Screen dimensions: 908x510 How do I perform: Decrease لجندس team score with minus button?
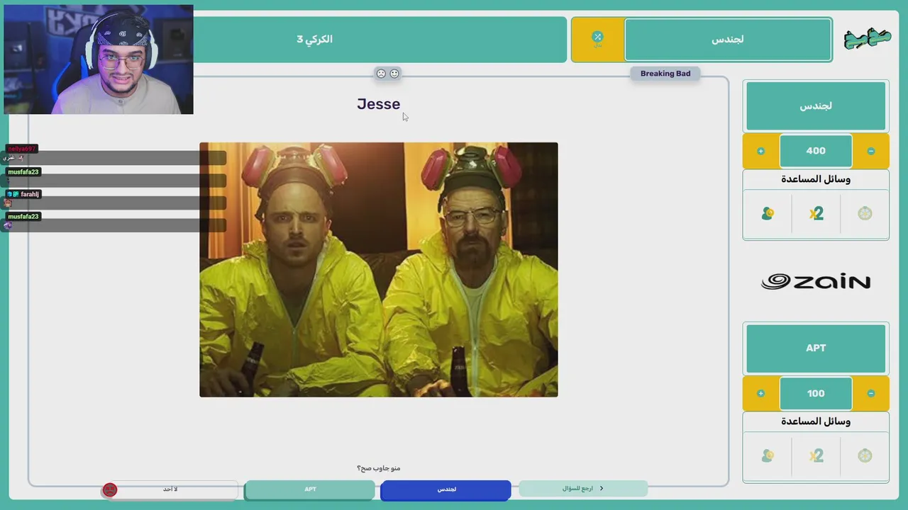(871, 151)
